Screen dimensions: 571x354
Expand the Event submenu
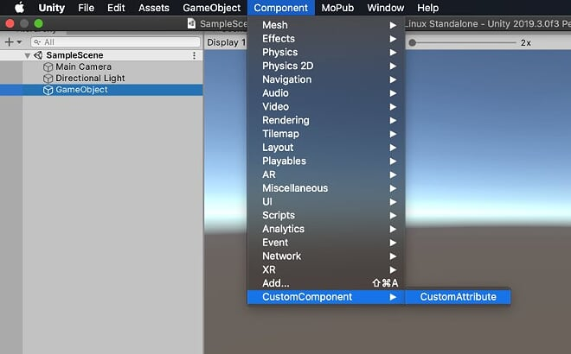[326, 243]
